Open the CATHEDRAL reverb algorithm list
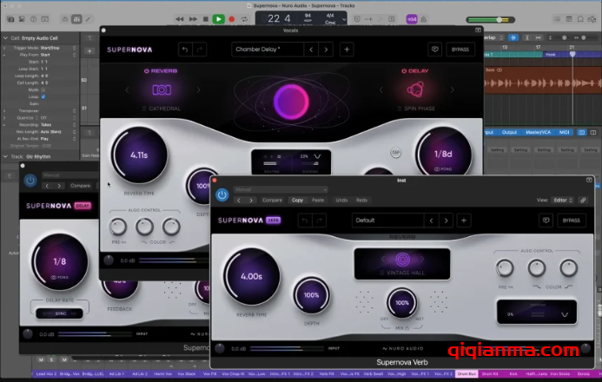The image size is (602, 382). point(162,109)
